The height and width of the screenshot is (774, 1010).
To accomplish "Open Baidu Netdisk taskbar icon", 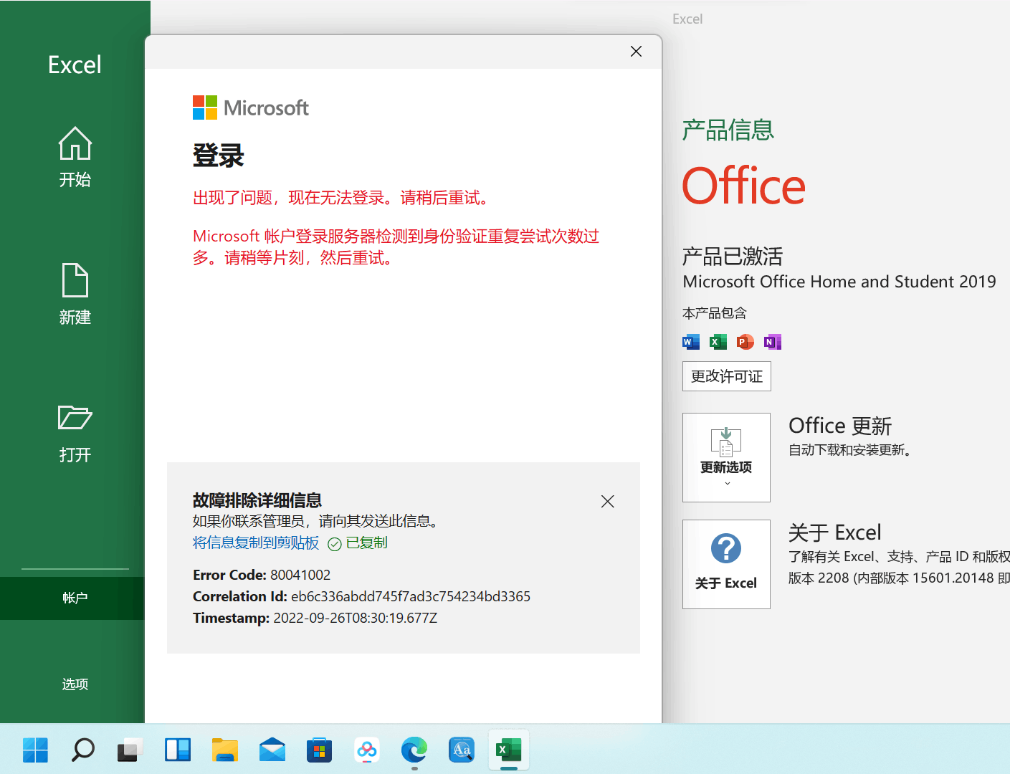I will point(366,750).
